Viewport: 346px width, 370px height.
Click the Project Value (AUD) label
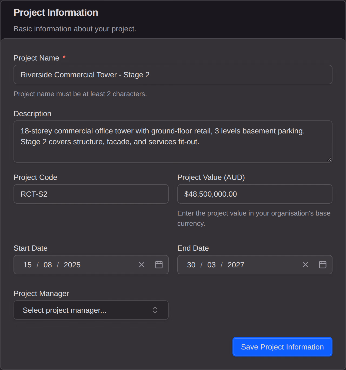tap(211, 177)
